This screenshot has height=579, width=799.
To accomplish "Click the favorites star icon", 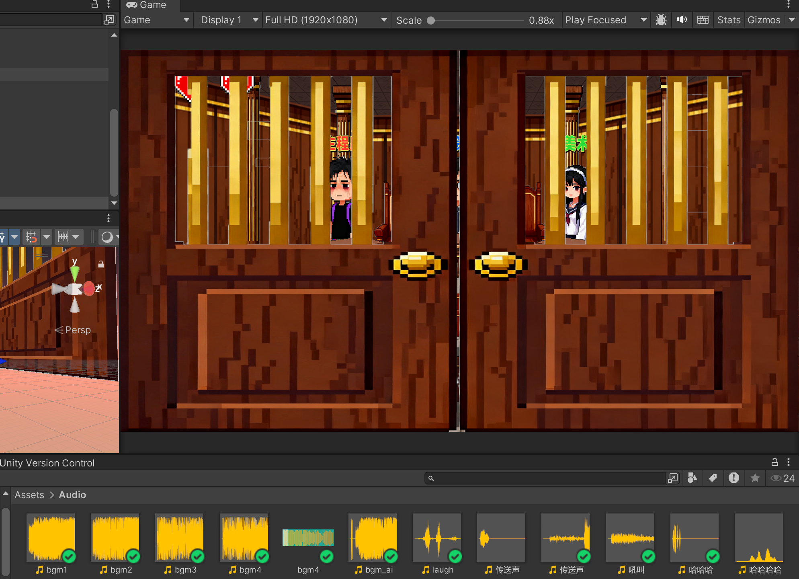I will click(755, 478).
